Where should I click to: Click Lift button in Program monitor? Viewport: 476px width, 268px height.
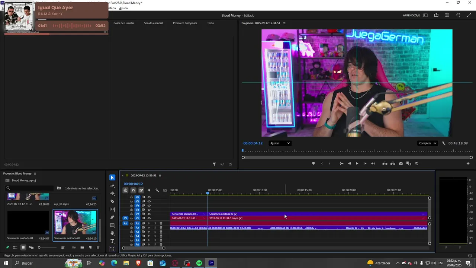pos(385,163)
